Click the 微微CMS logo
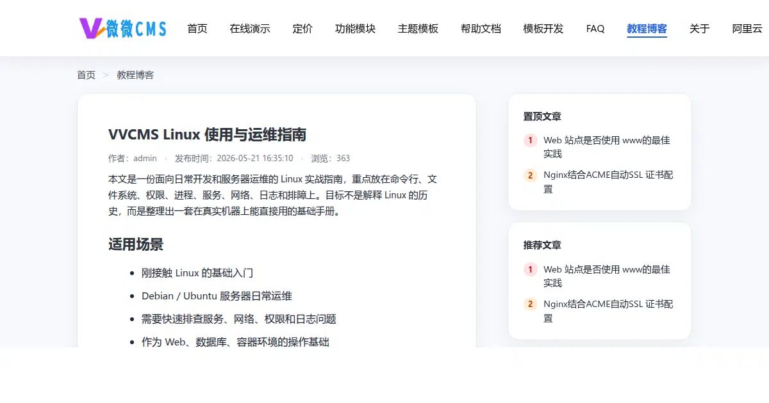This screenshot has width=769, height=403. (122, 28)
